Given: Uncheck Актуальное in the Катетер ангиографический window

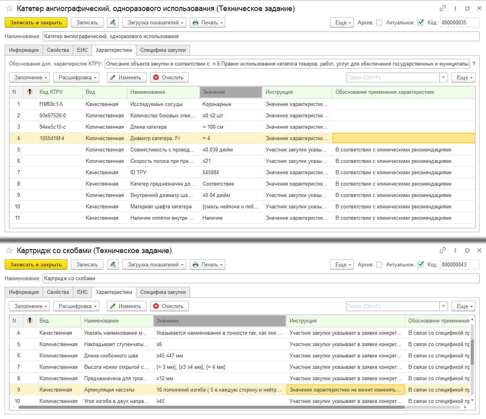Looking at the screenshot, I should (421, 23).
